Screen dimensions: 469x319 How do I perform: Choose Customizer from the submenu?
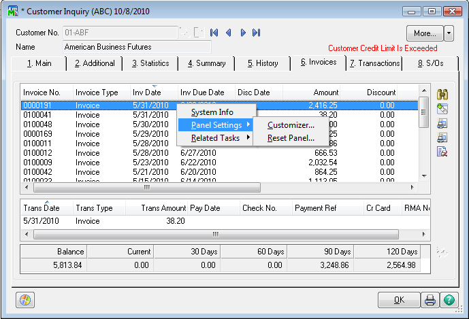pos(291,125)
